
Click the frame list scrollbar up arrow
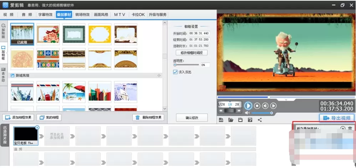click(x=165, y=23)
